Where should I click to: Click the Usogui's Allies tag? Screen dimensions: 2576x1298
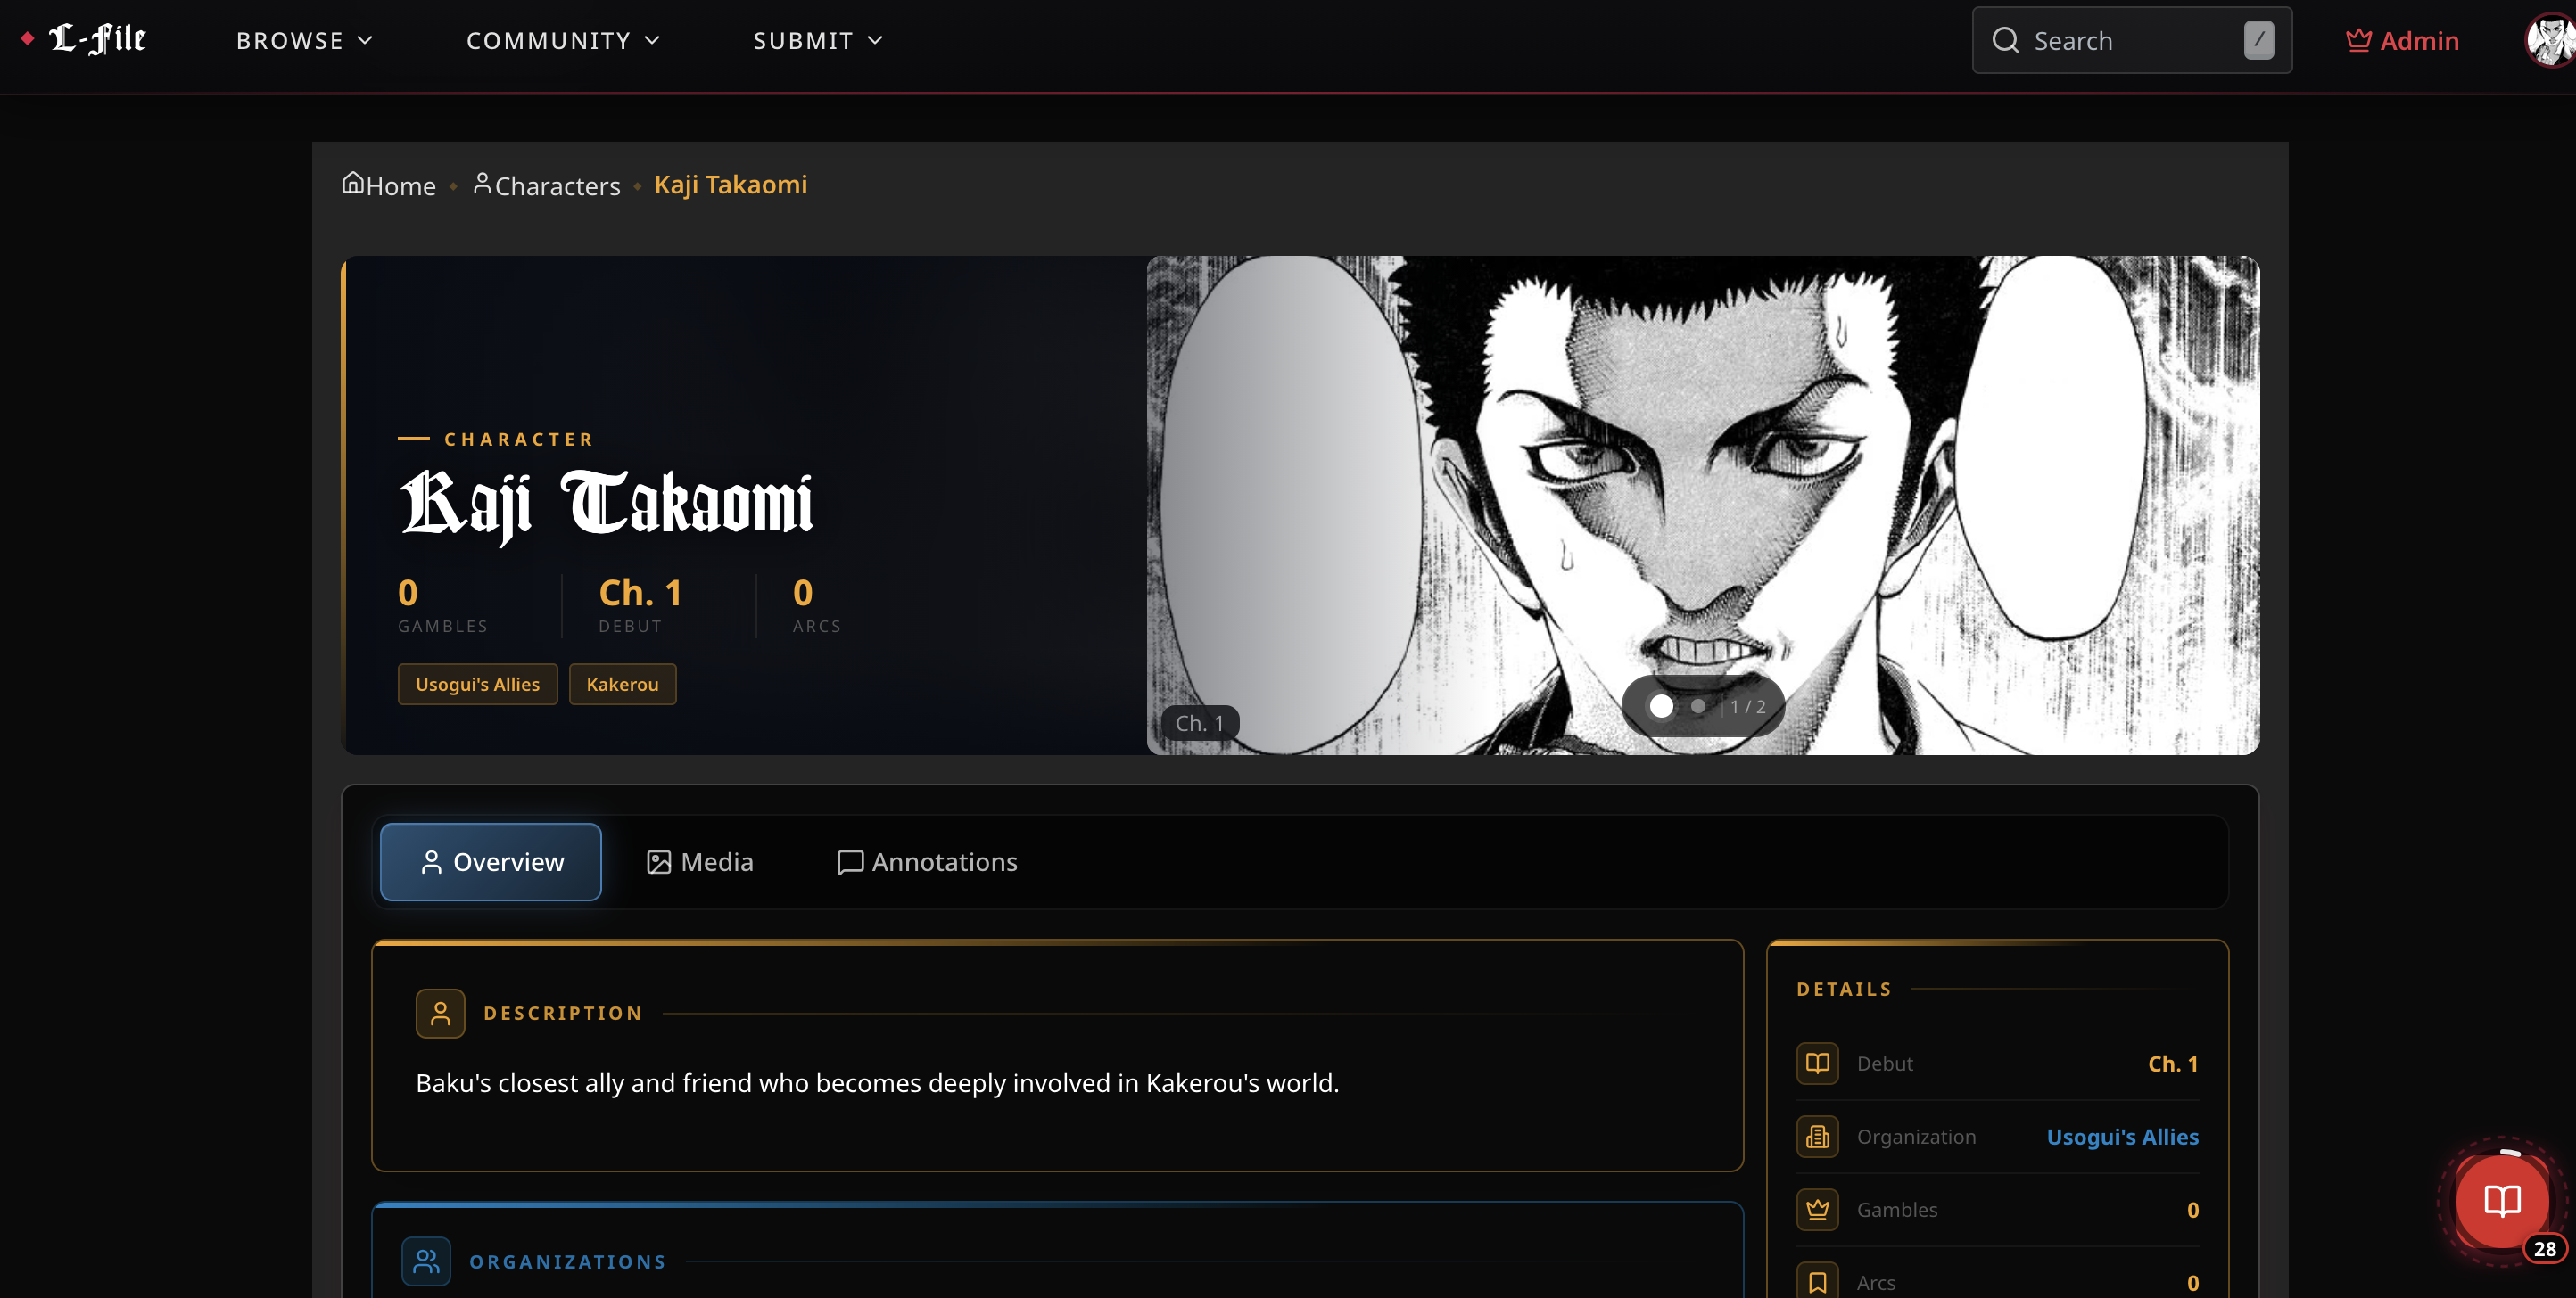click(477, 685)
